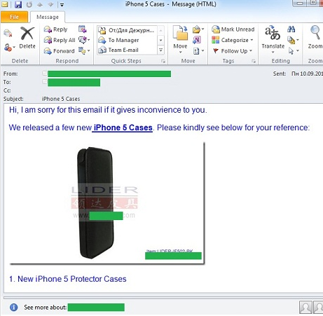Click the Zoom magnifier icon
The height and width of the screenshot is (316, 323).
pos(315,32)
